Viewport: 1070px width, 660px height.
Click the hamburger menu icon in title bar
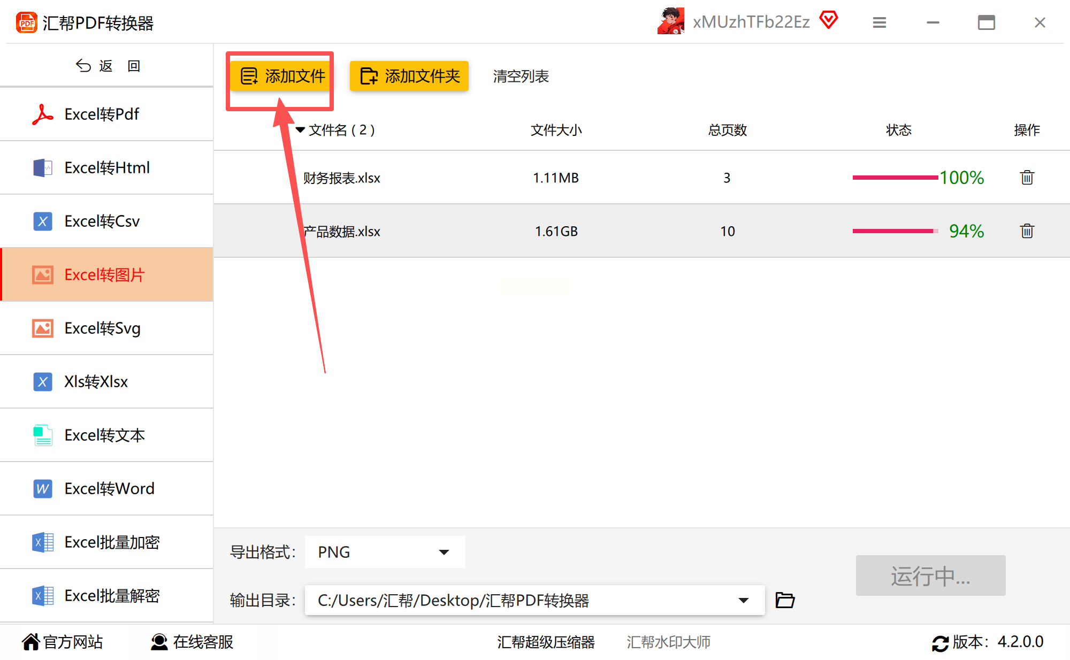tap(880, 22)
